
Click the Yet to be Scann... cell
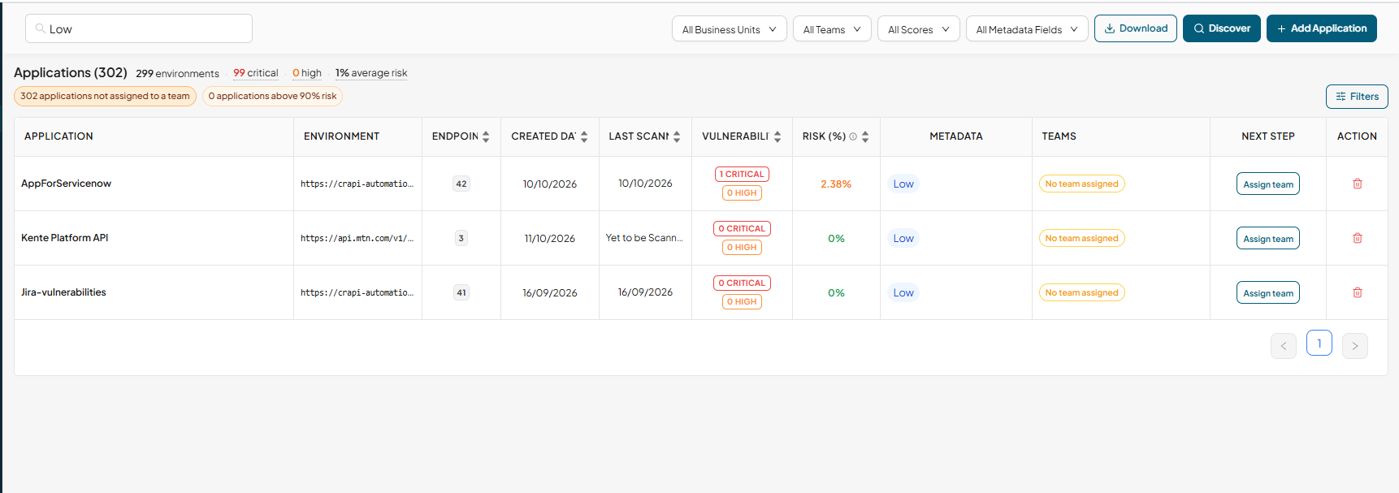coord(644,238)
